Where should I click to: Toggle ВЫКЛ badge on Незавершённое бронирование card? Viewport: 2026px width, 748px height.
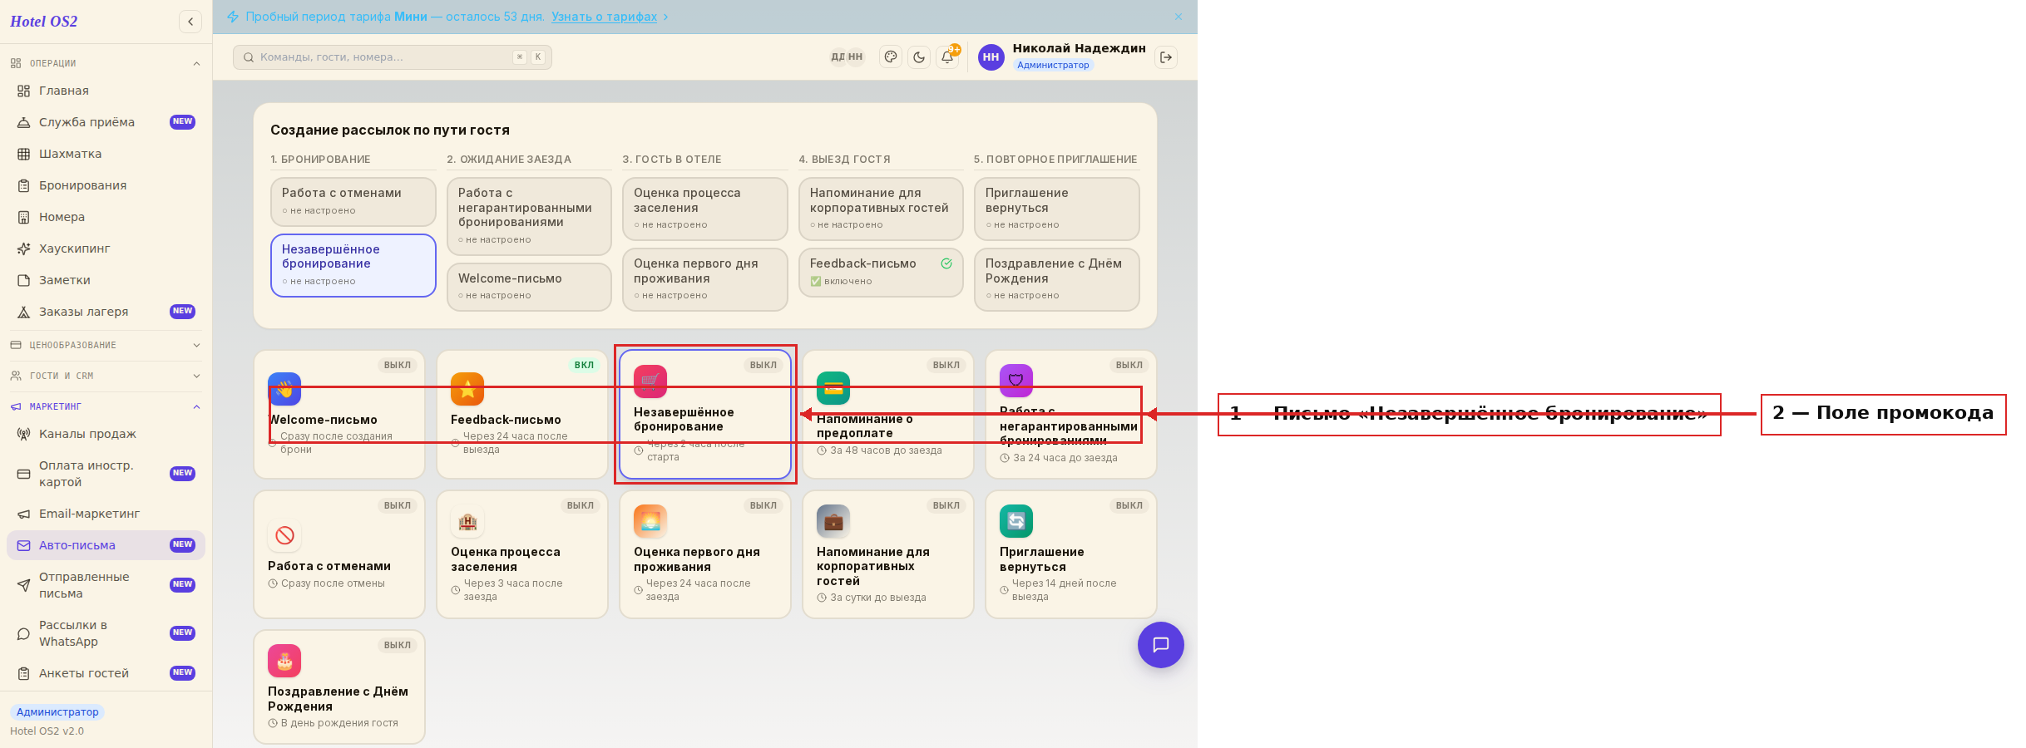[x=763, y=365]
